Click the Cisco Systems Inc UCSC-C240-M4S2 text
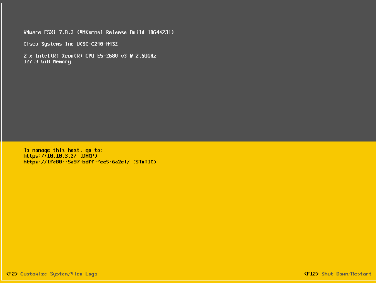 pos(71,44)
